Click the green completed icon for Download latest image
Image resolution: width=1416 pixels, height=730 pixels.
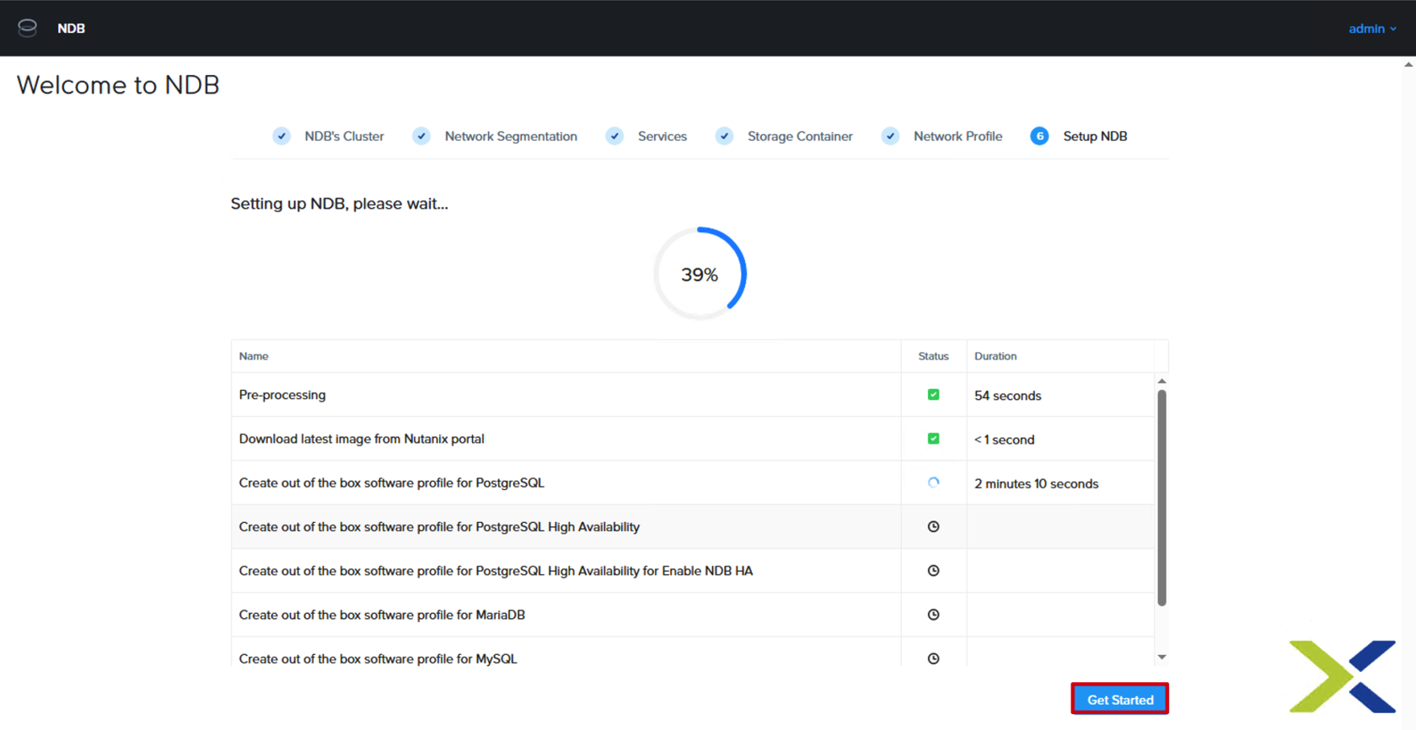[933, 439]
